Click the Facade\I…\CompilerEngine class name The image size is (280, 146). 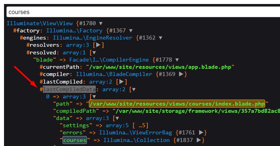[109, 60]
